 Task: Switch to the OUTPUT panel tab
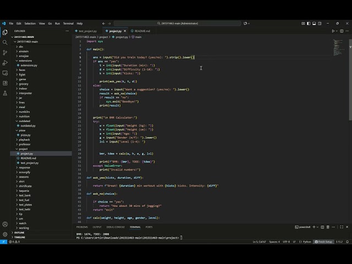pos(97,227)
